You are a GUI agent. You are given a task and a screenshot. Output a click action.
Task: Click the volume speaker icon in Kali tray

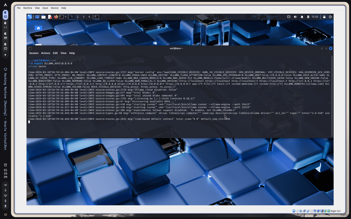click(x=295, y=17)
